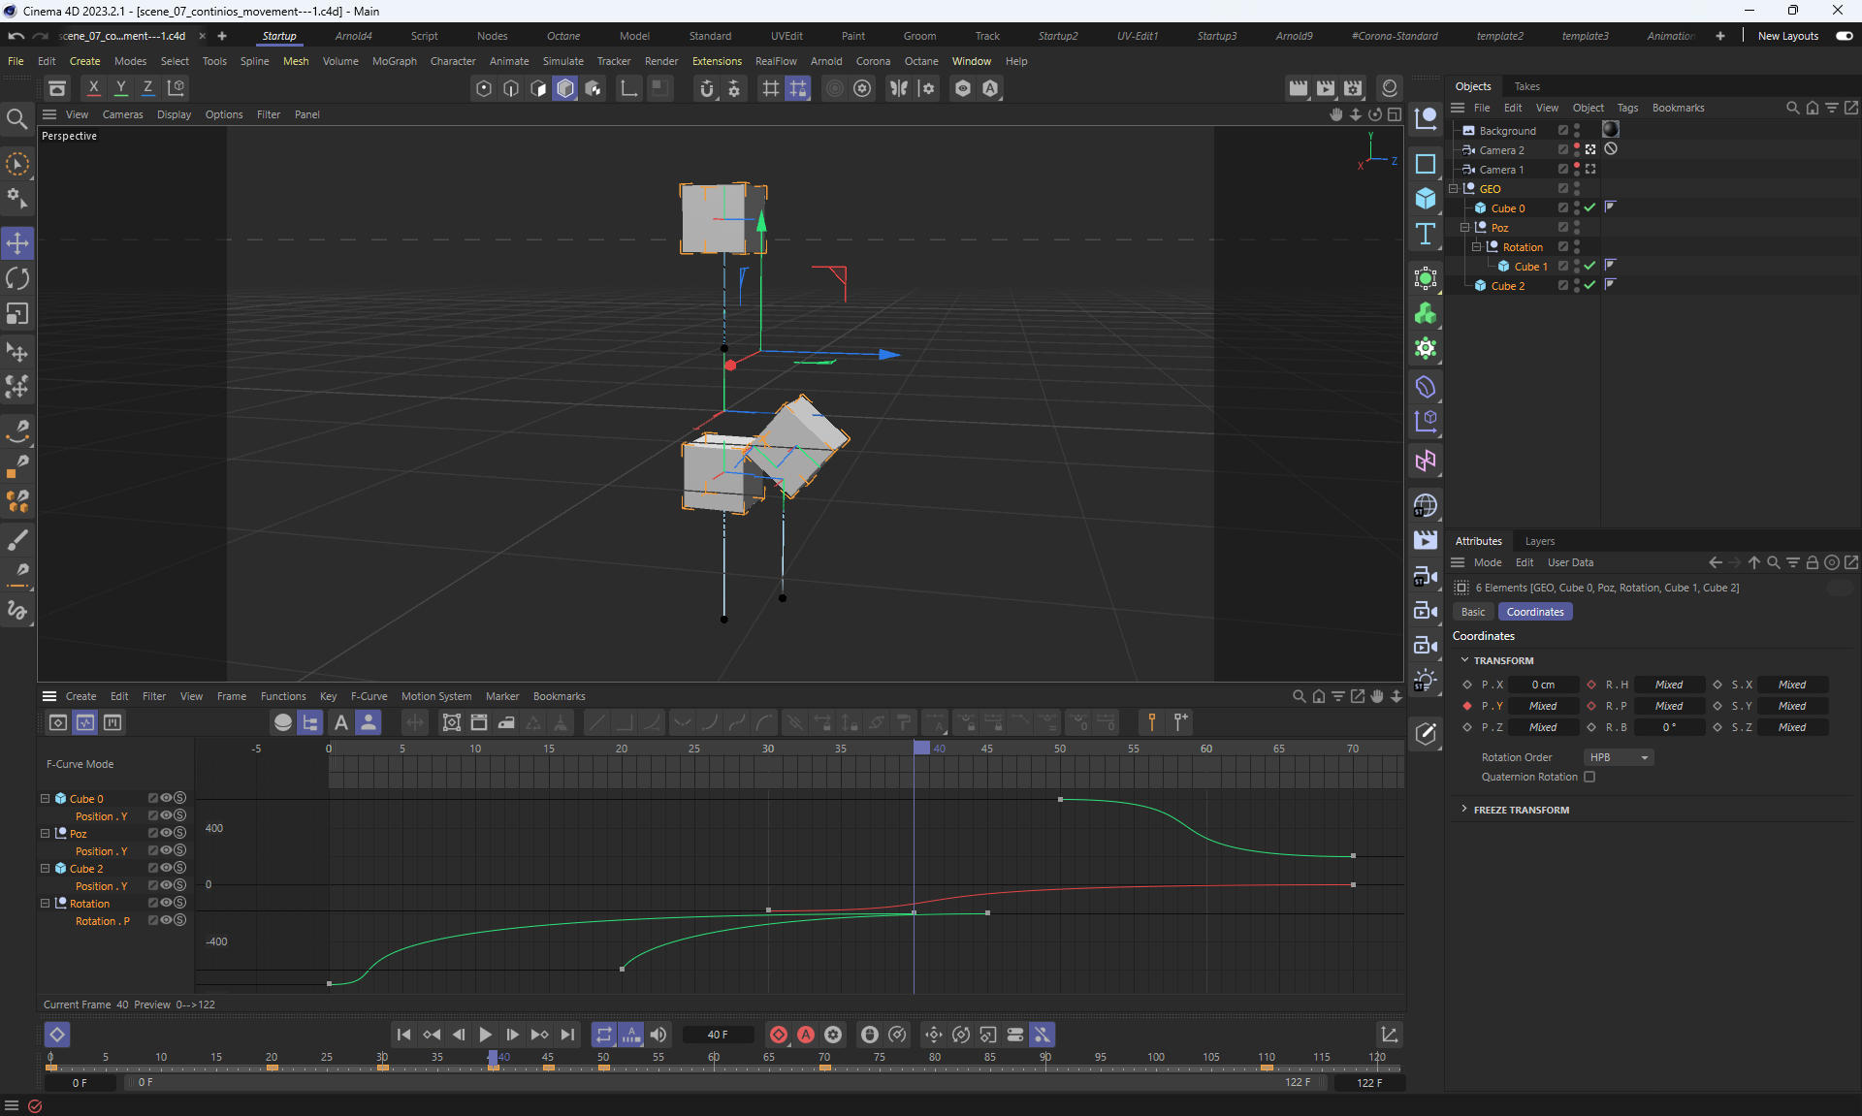Click the Record Active Objects button
Screen dimensions: 1862x1116
point(778,1035)
